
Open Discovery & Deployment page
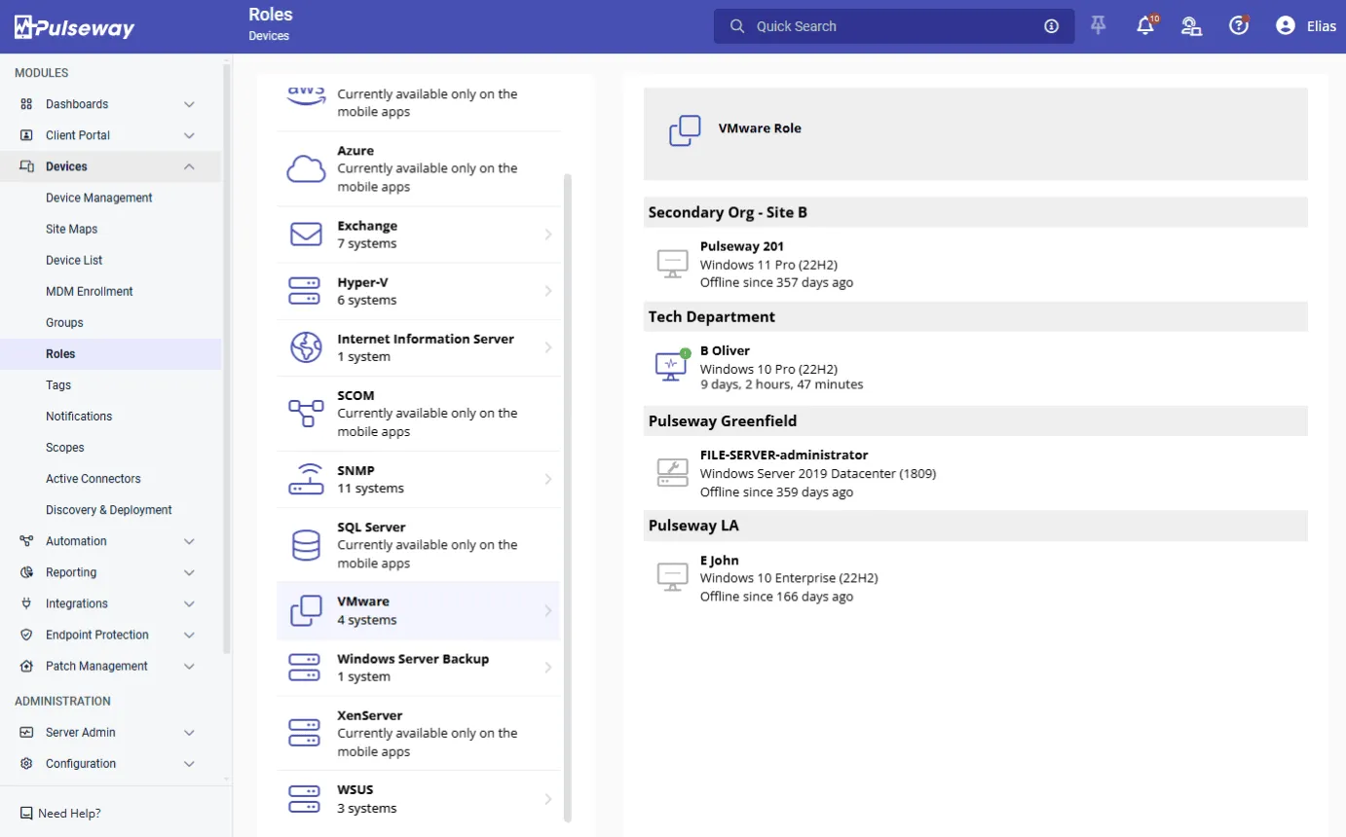click(109, 509)
